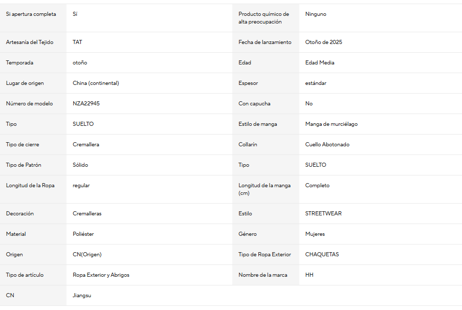
Task: Click the 'Longitud de la manga (cm)' label
Action: point(265,189)
